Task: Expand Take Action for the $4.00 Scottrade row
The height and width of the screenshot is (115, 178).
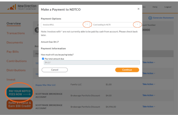Action: (149, 95)
